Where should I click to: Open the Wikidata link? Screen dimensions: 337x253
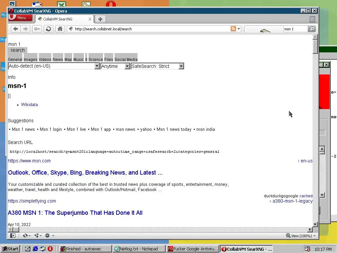pos(29,104)
